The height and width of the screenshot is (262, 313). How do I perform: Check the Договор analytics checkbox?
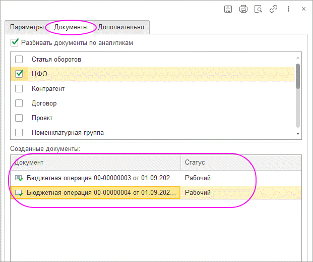(x=19, y=103)
